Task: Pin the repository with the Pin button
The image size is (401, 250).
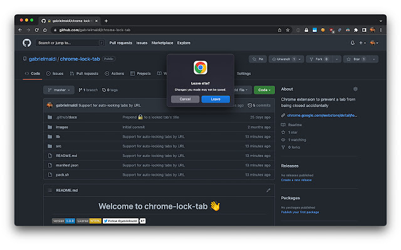Action: [x=258, y=59]
